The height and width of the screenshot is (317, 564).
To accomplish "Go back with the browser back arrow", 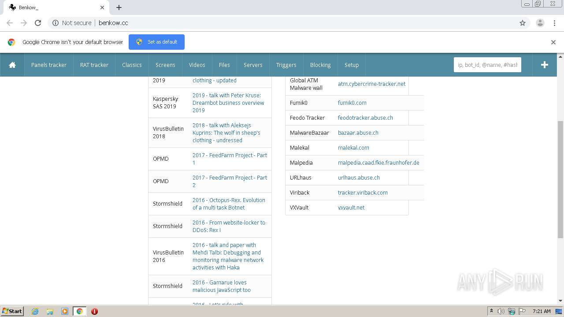I will (10, 23).
